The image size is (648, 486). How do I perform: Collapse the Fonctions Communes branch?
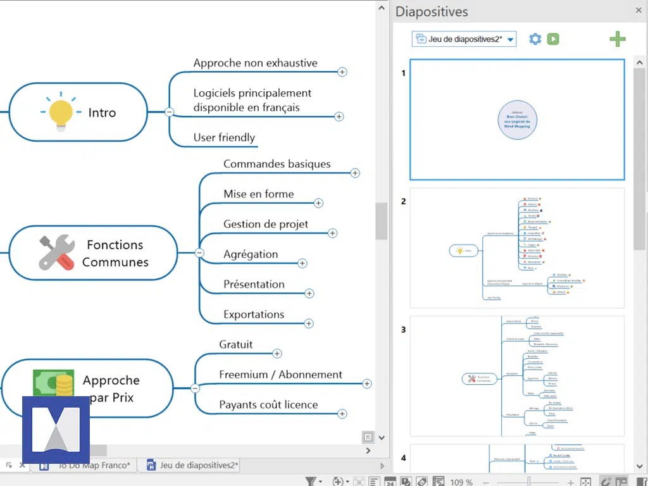coord(199,253)
